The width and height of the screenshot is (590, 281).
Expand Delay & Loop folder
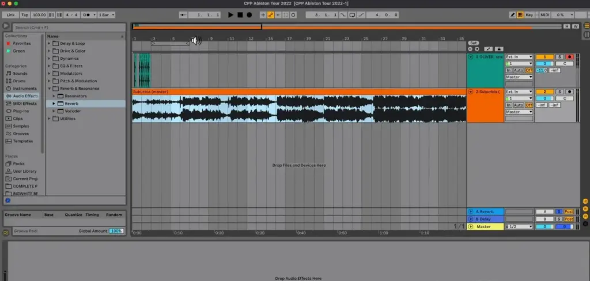pyautogui.click(x=49, y=43)
